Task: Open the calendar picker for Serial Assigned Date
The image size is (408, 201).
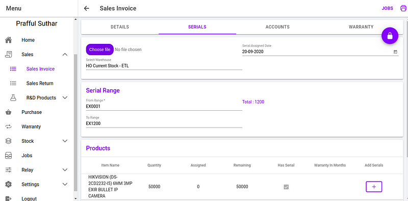Action: [x=396, y=52]
